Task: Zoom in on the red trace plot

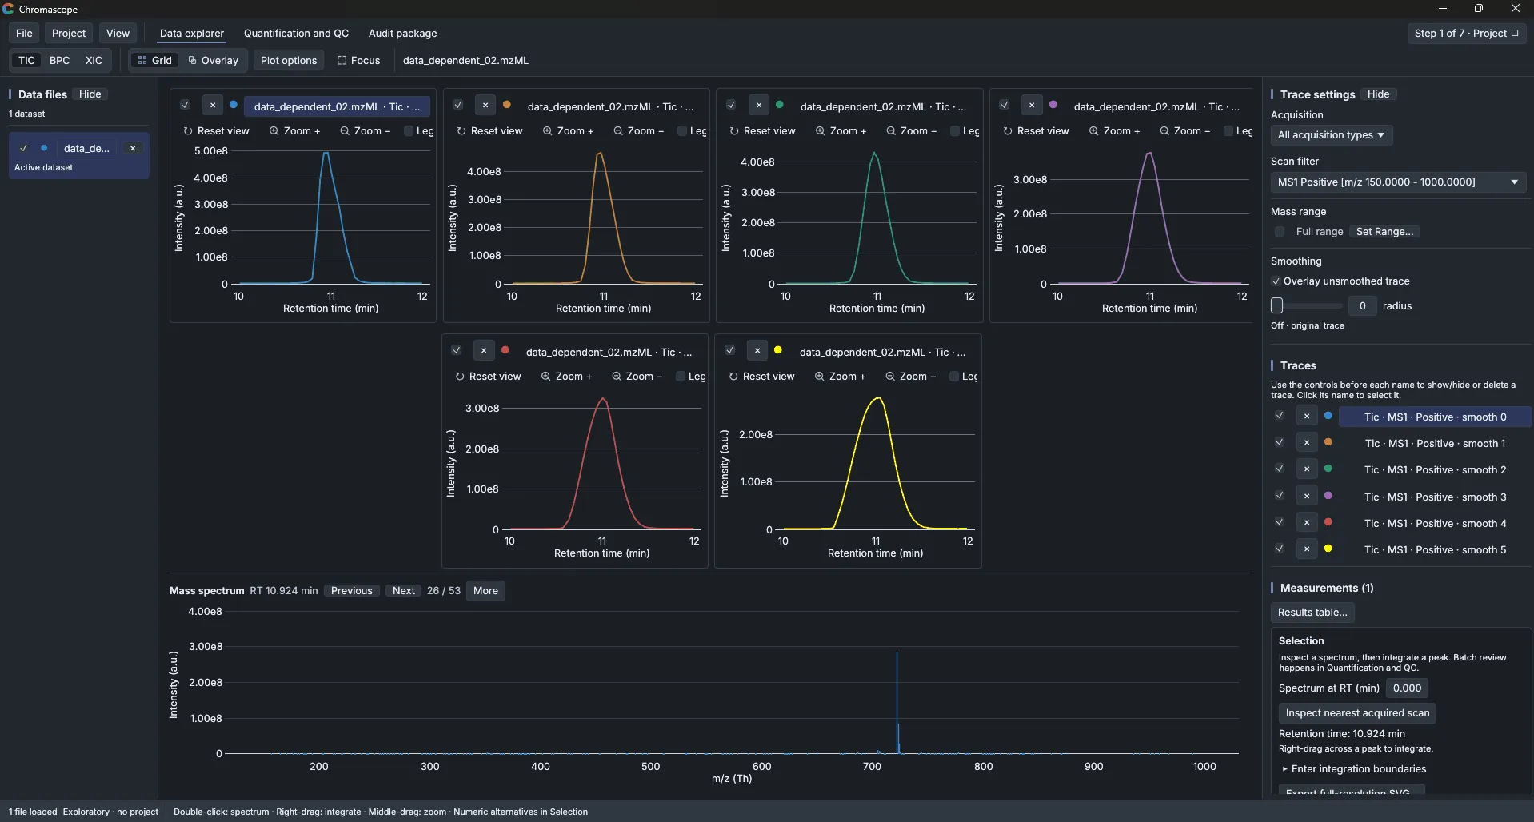Action: pyautogui.click(x=566, y=376)
